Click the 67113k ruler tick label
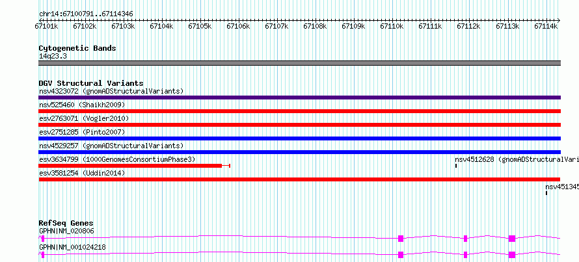The width and height of the screenshot is (579, 262). click(507, 26)
